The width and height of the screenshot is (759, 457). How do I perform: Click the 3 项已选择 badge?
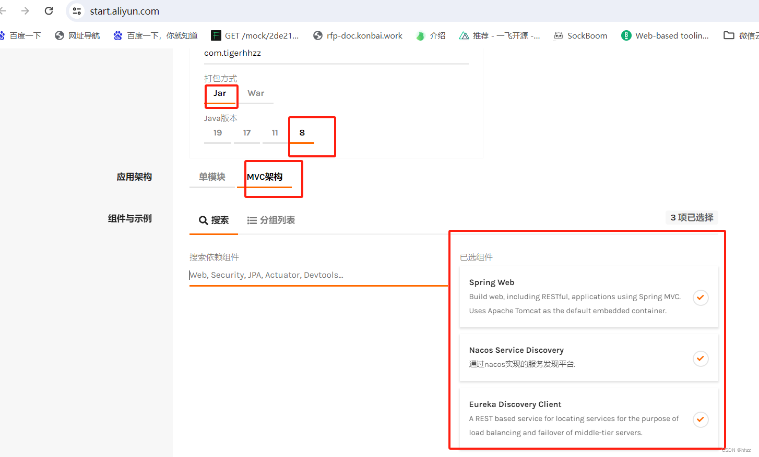coord(692,217)
